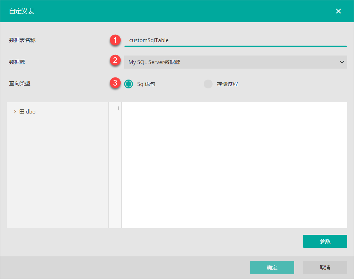Image resolution: width=354 pixels, height=279 pixels.
Task: Focus the customSqlTable name input field
Action: point(235,40)
